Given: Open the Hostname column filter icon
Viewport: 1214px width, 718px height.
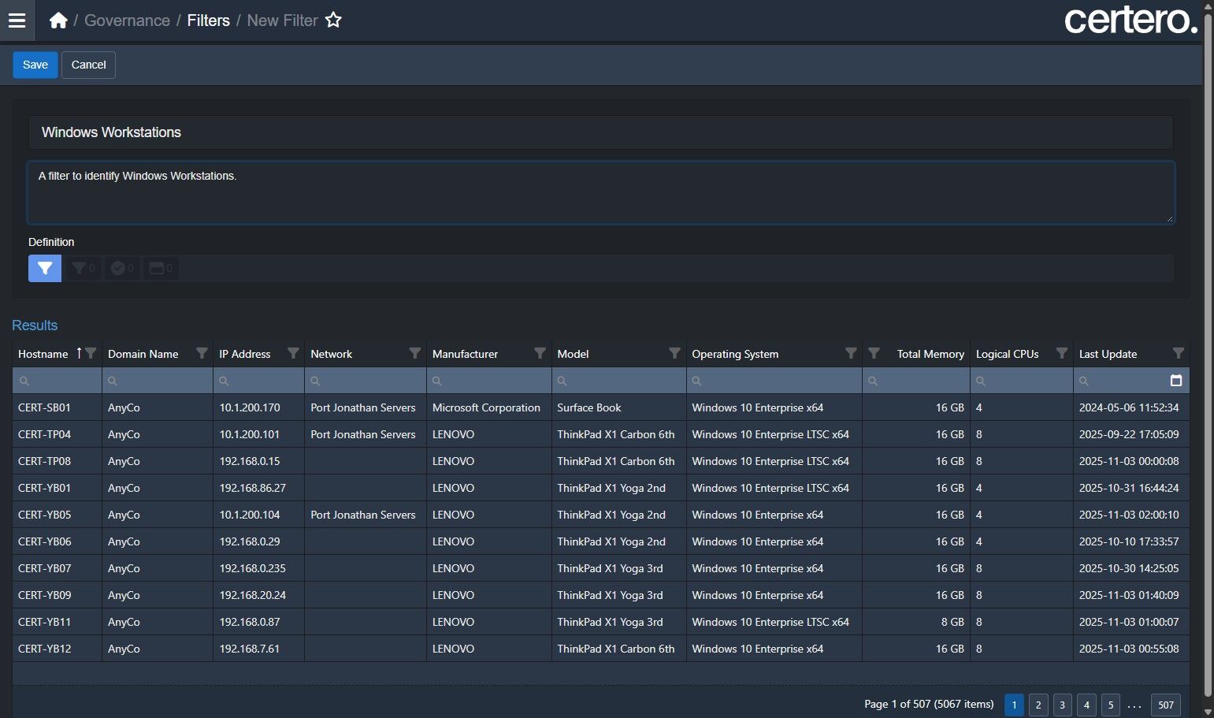Looking at the screenshot, I should tap(91, 353).
